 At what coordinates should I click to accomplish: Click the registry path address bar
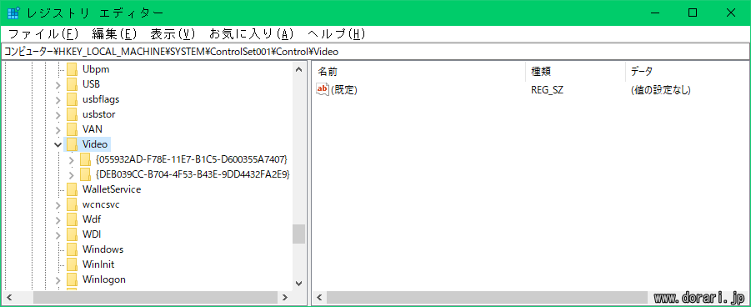(375, 52)
